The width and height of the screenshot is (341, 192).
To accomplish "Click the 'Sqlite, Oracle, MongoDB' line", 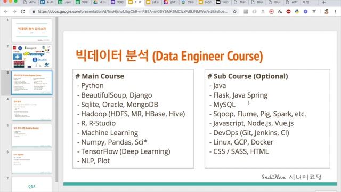I will click(117, 105).
